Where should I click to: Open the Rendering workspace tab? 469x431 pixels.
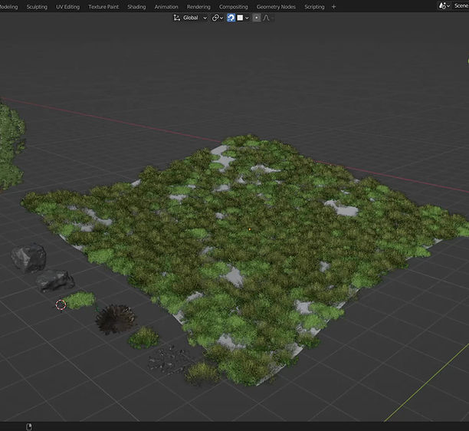click(x=198, y=7)
